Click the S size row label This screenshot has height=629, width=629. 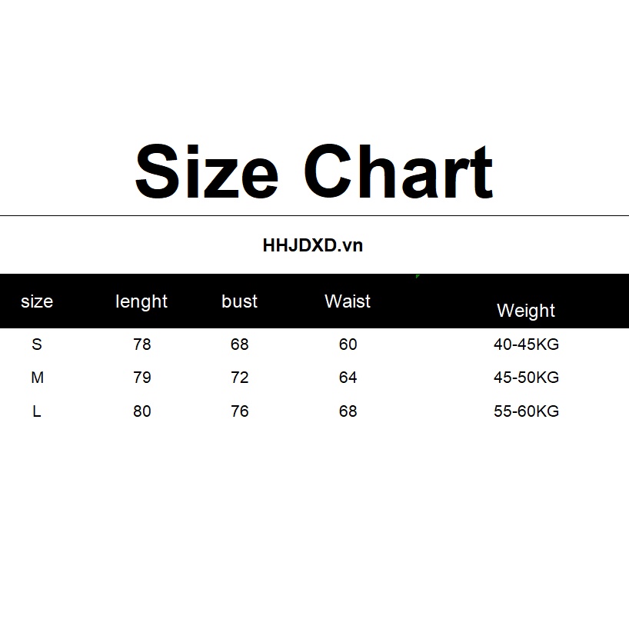37,344
